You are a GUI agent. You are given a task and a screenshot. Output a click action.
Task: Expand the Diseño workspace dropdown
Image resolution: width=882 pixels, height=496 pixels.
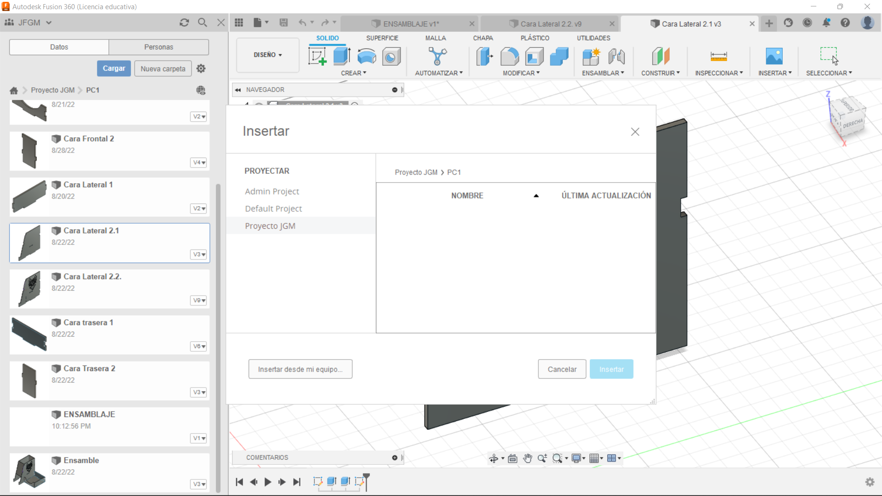click(x=267, y=55)
